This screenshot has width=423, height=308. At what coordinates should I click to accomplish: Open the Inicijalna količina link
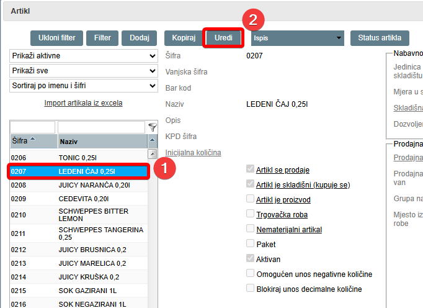point(193,152)
